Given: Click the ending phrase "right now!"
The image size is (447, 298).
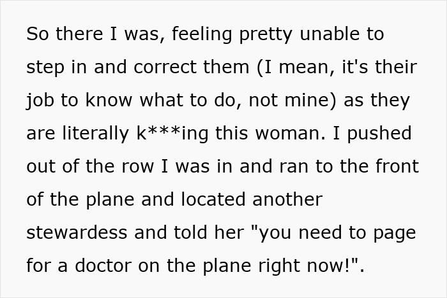Looking at the screenshot, I should coord(307,266).
